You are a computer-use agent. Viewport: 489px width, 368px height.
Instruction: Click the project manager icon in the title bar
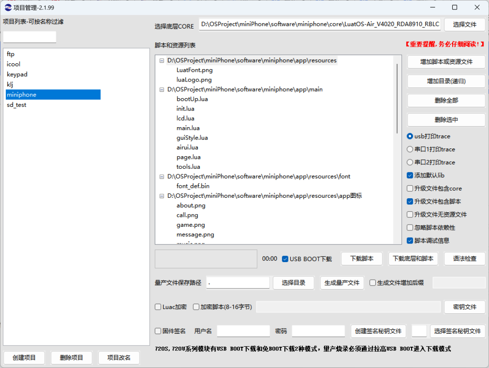[x=7, y=7]
